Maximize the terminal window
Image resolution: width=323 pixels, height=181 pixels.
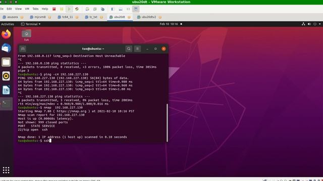pos(155,49)
